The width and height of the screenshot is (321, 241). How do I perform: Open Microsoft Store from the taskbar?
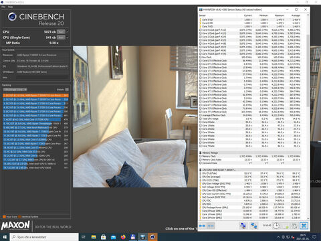coord(104,237)
